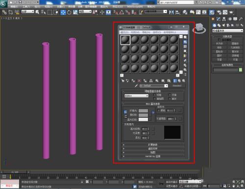Click the Align tool in the main toolbar
This screenshot has width=245, height=189.
(x=178, y=12)
